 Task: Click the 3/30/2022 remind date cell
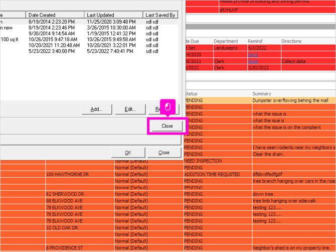coord(264,68)
